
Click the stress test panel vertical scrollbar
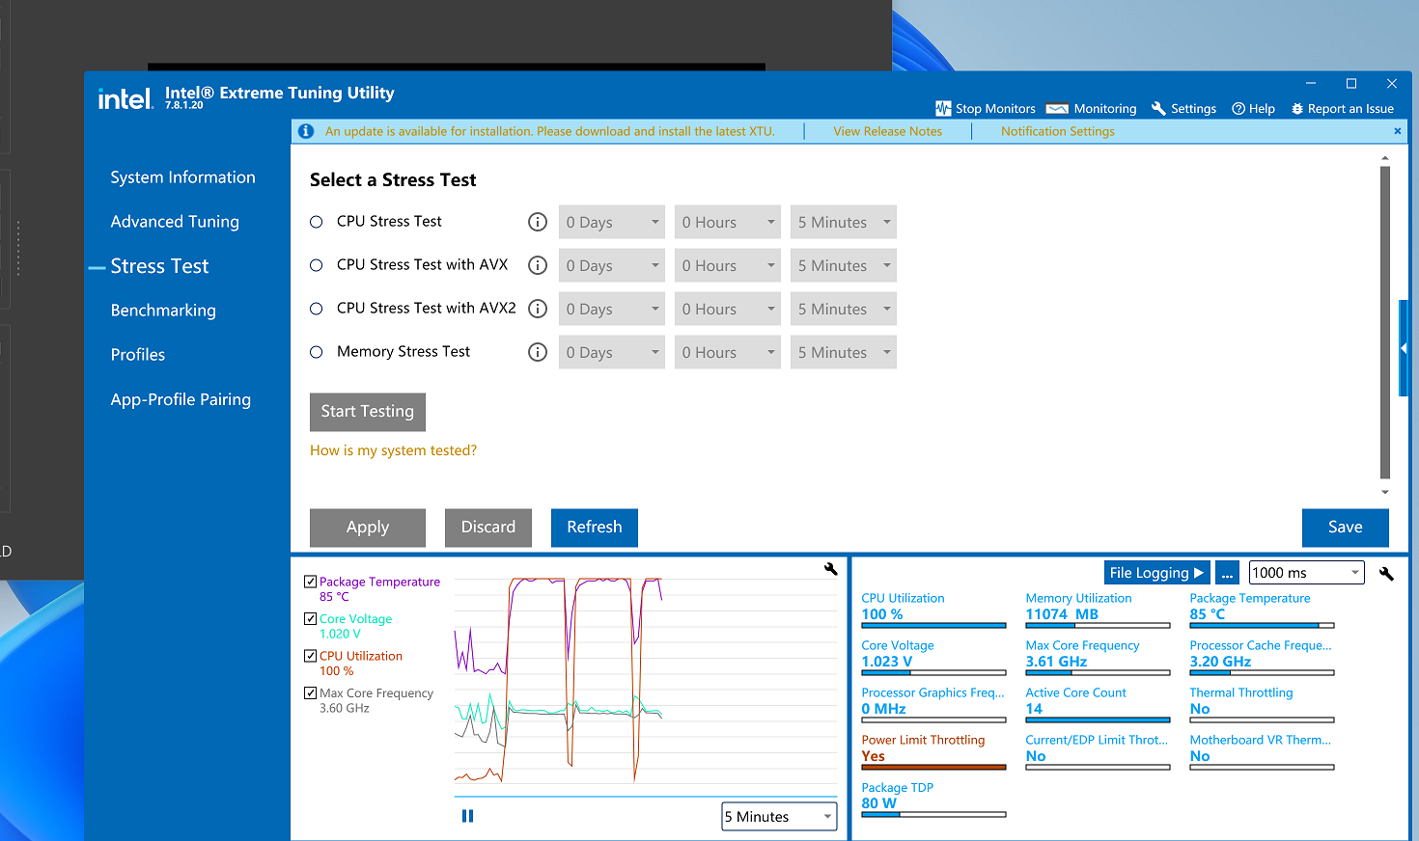1385,322
